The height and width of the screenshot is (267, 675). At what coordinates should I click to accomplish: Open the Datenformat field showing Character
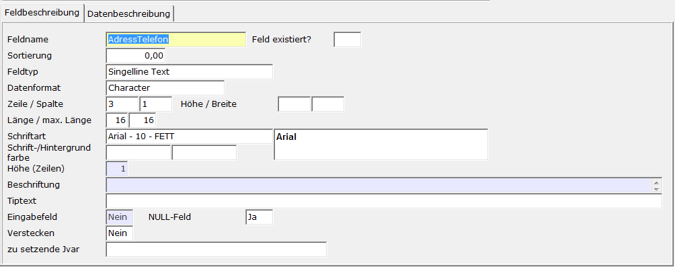pos(165,88)
